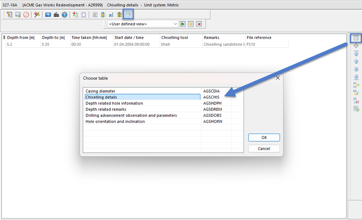Screen dimensions: 362x220
Task: Close the Choose table dialog
Action: point(278,78)
